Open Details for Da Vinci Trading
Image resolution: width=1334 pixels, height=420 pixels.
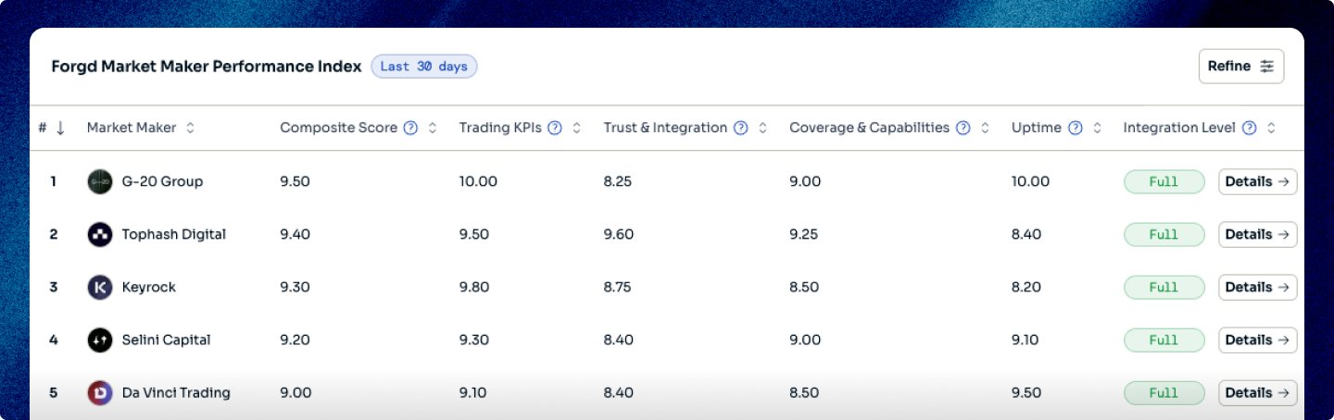1257,393
